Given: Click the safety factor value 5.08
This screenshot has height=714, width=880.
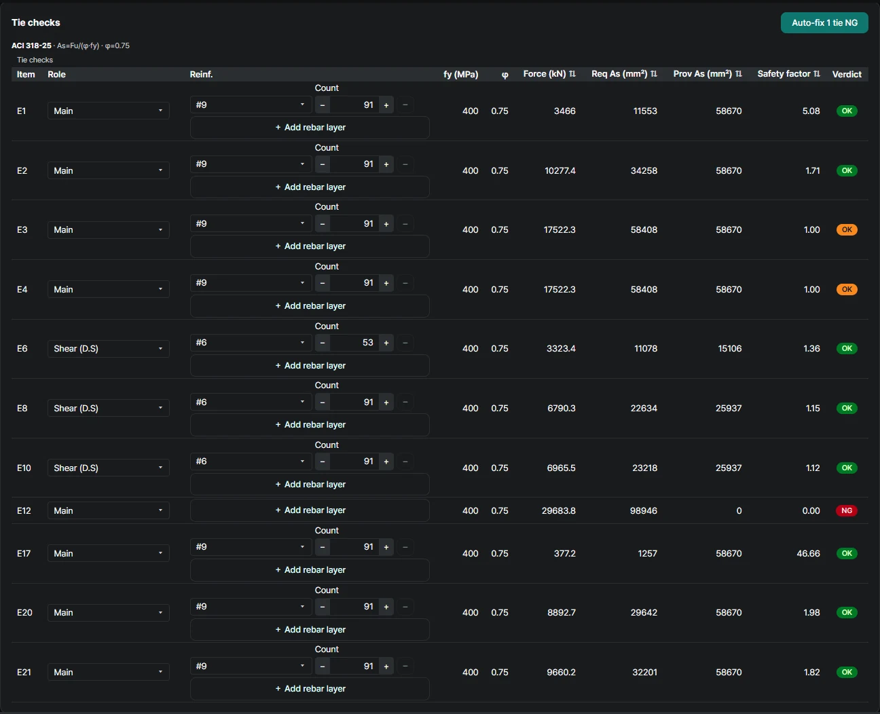Looking at the screenshot, I should click(811, 111).
